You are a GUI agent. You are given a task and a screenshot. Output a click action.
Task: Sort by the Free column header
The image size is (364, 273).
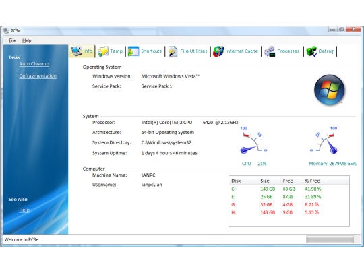(292, 181)
